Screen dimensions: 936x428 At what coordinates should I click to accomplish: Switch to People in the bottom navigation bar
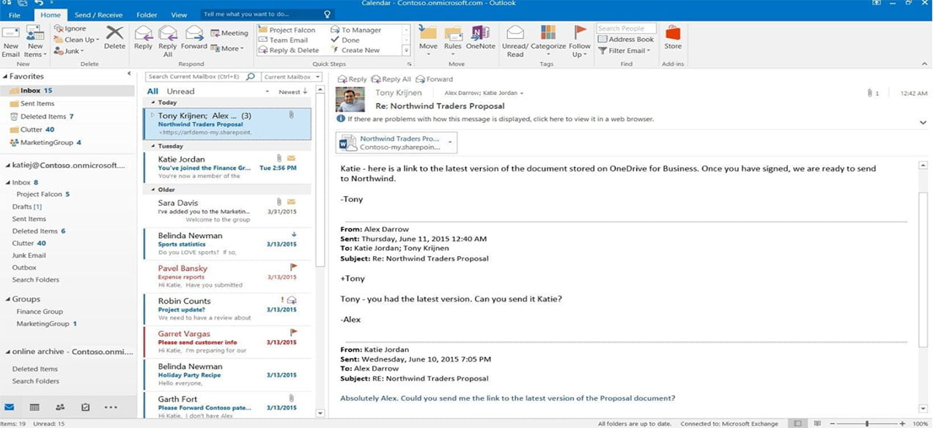click(60, 407)
